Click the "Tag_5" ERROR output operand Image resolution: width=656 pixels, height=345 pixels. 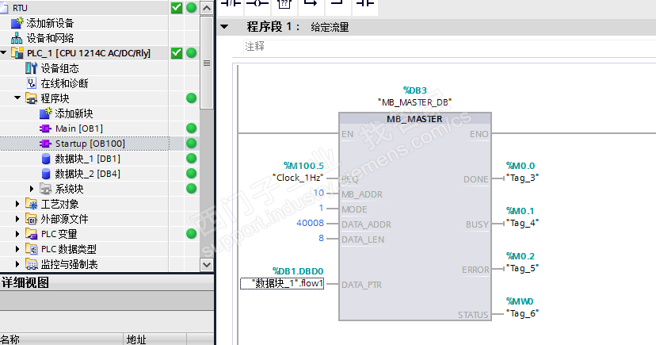pos(522,268)
